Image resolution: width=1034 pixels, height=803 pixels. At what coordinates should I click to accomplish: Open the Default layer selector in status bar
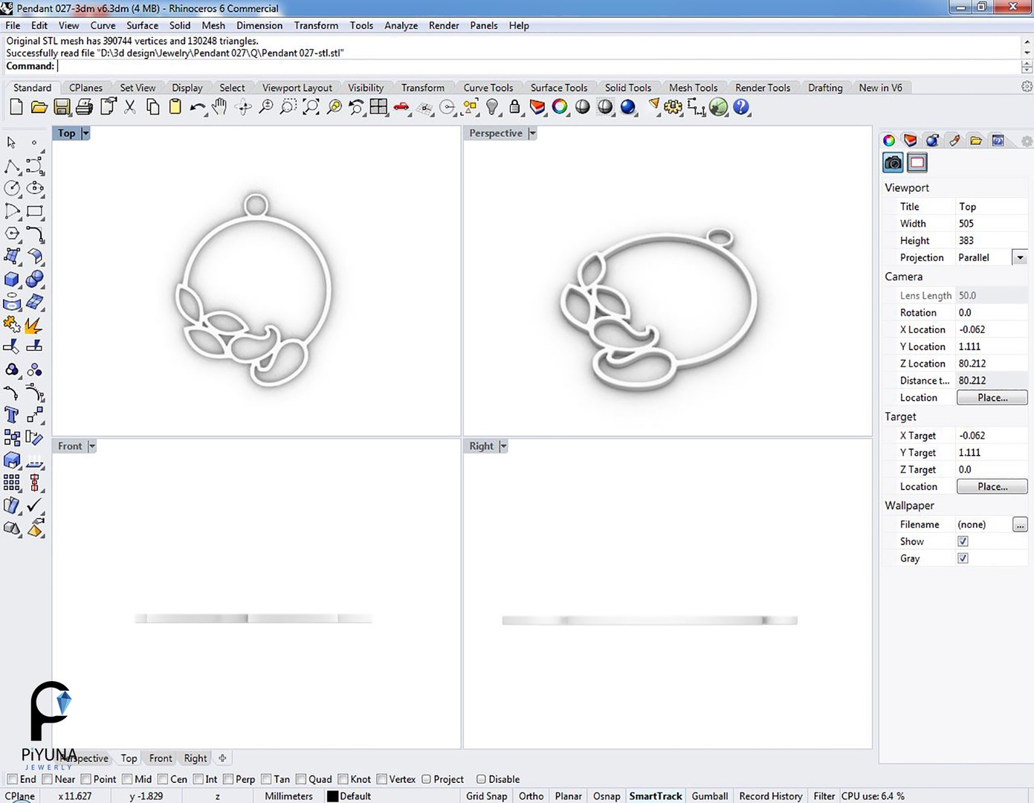click(349, 796)
